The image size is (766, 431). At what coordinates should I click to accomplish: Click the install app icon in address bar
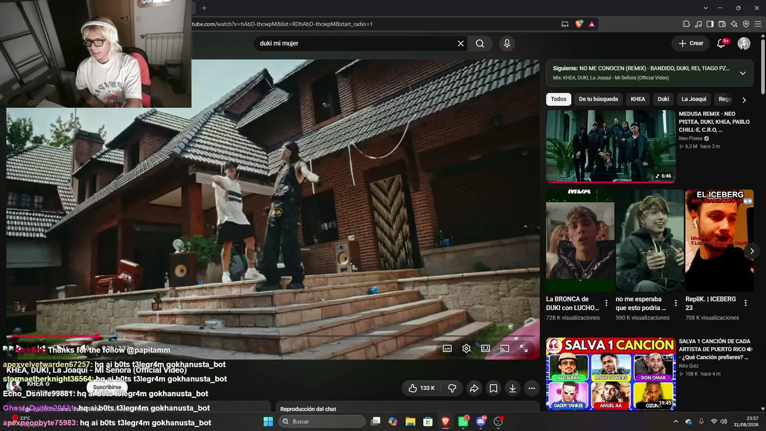pyautogui.click(x=565, y=24)
